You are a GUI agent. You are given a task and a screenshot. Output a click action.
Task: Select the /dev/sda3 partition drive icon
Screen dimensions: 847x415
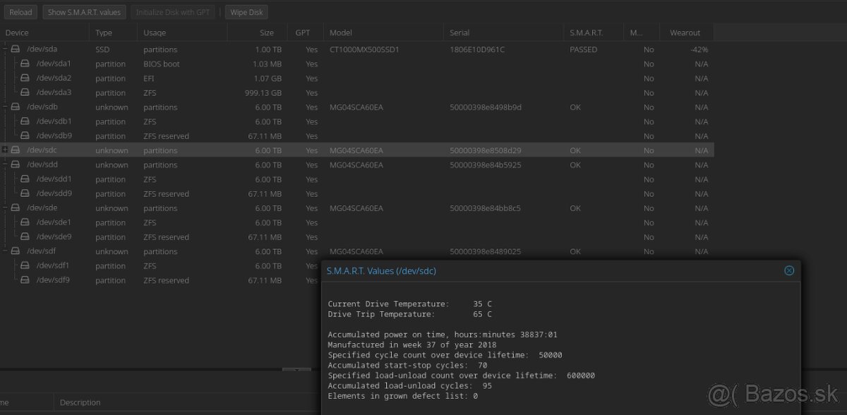click(25, 92)
